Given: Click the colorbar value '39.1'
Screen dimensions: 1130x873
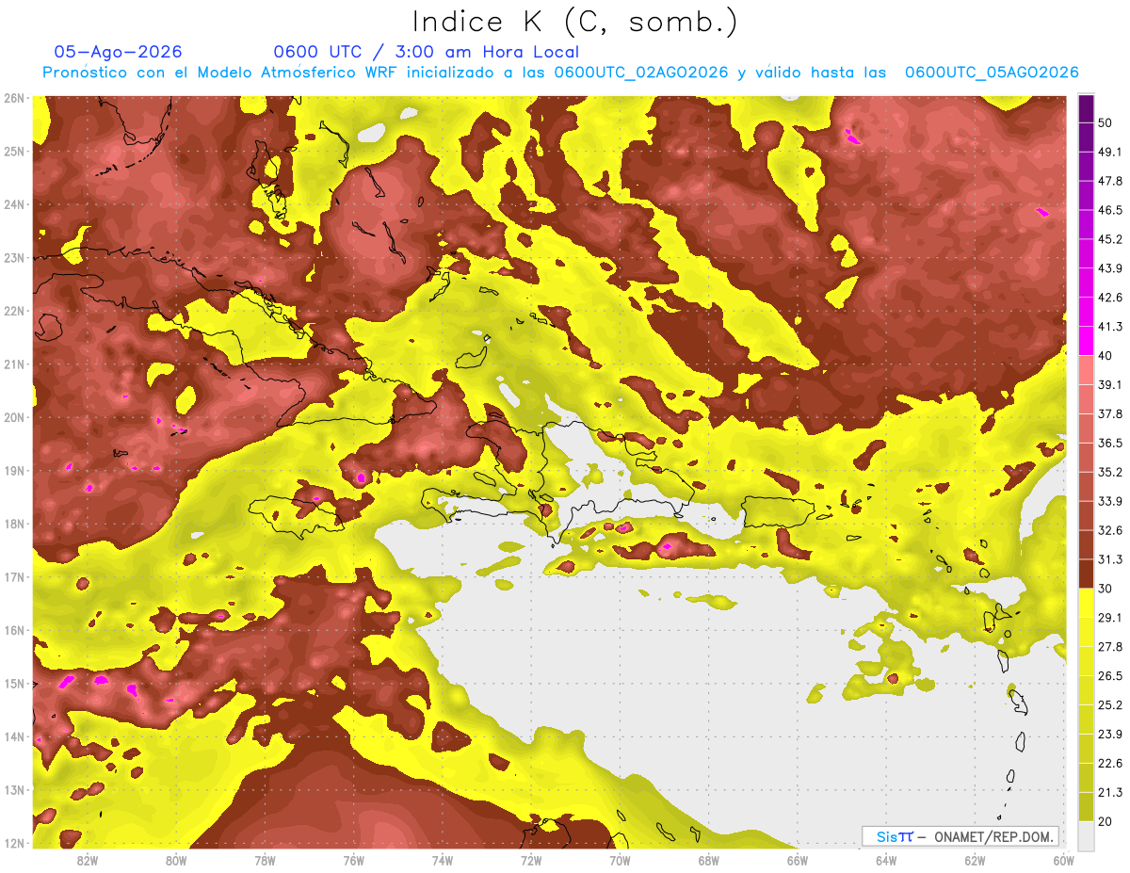Looking at the screenshot, I should coord(1110,384).
